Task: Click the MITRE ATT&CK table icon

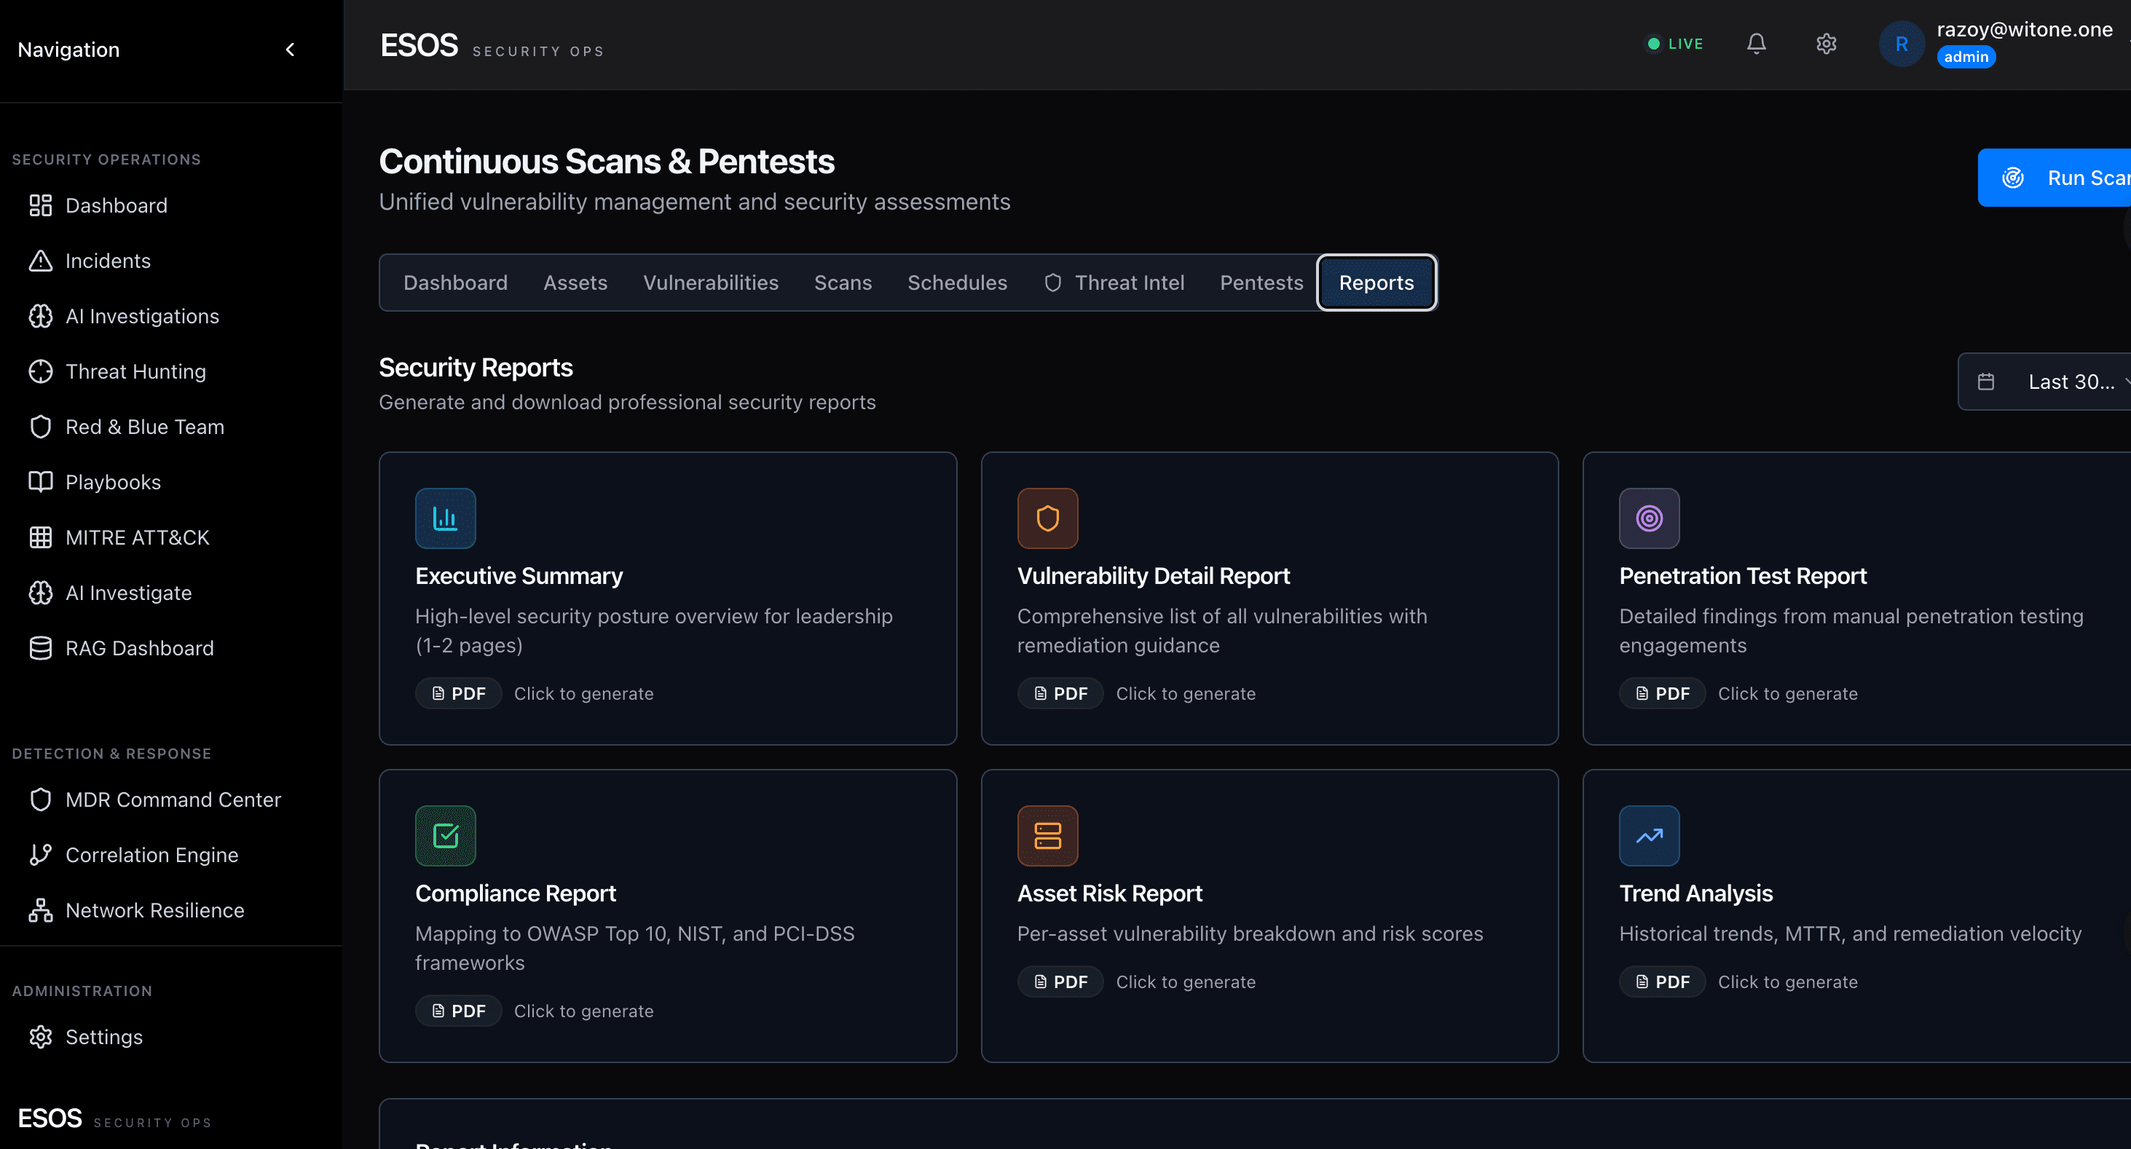Action: click(x=41, y=537)
